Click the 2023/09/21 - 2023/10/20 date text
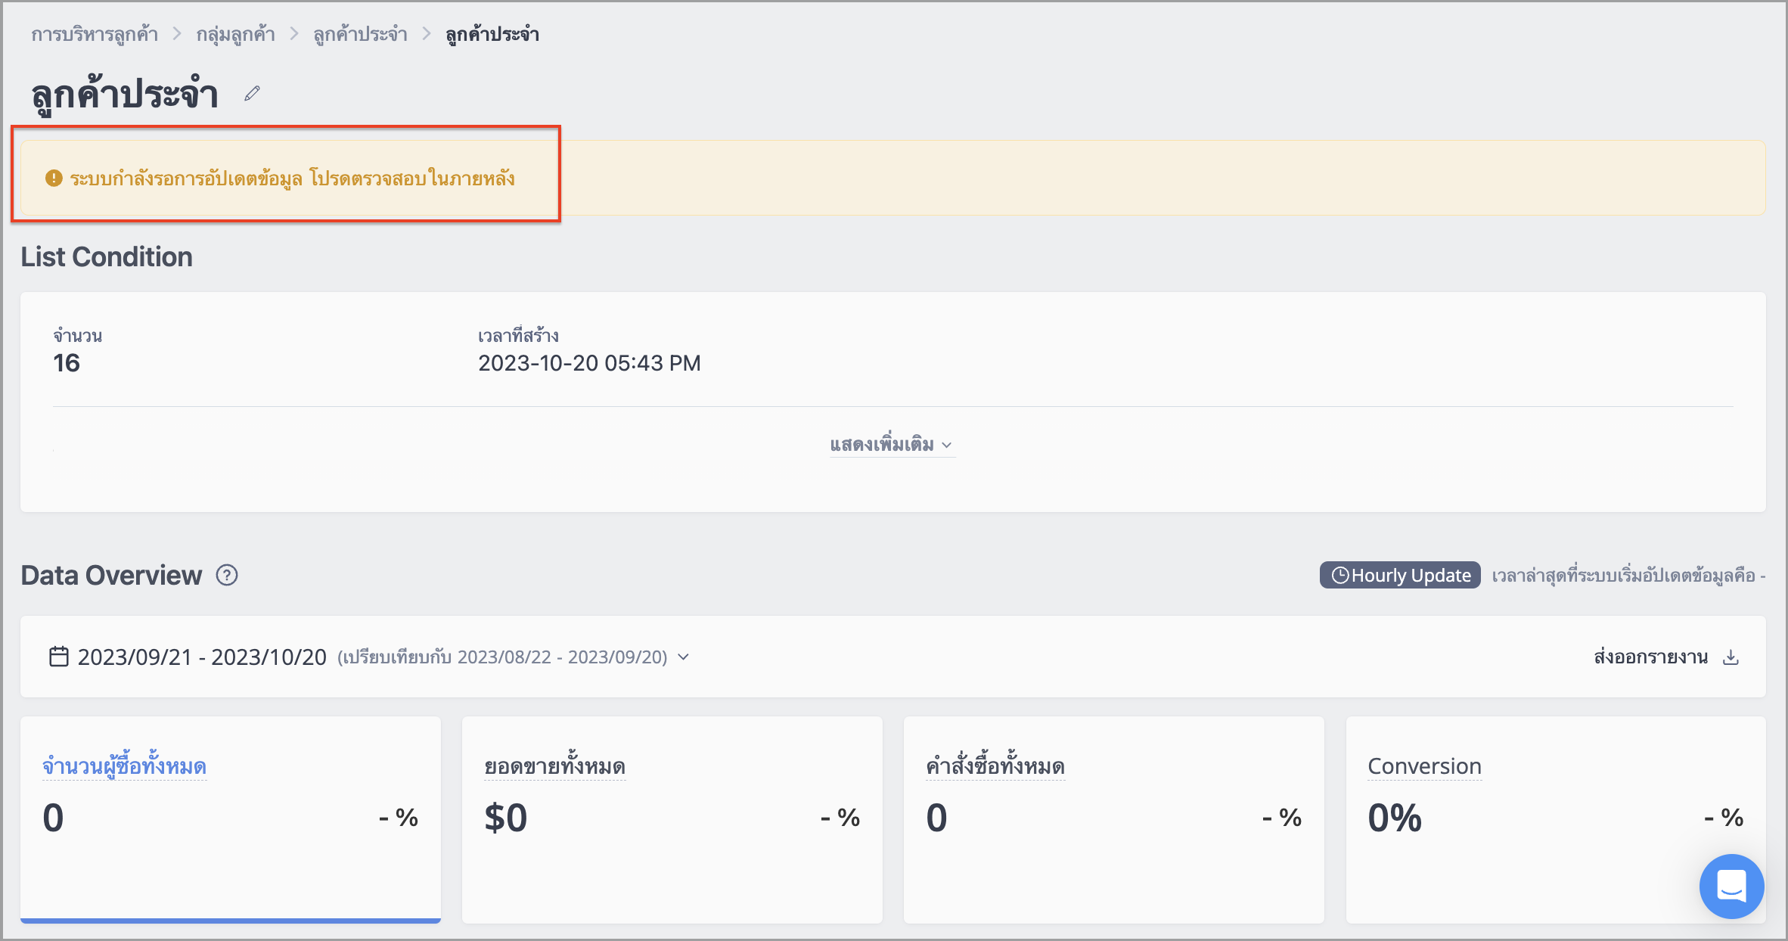The width and height of the screenshot is (1788, 941). tap(202, 657)
